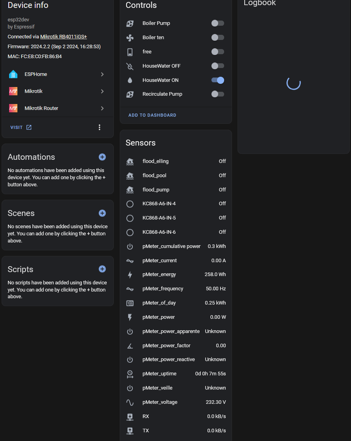
Task: Open the Mikrotik integration chevron
Action: point(102,91)
